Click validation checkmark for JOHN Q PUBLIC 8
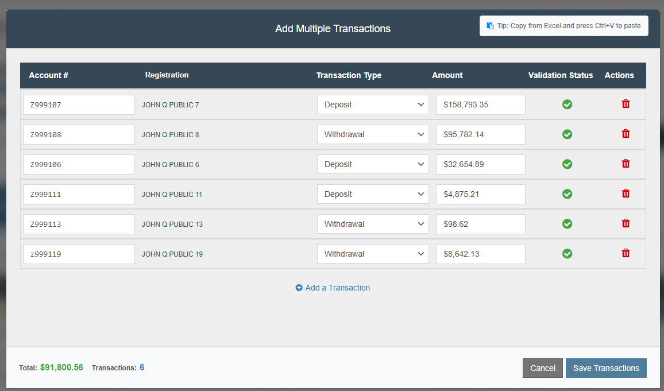Image resolution: width=664 pixels, height=391 pixels. [567, 134]
